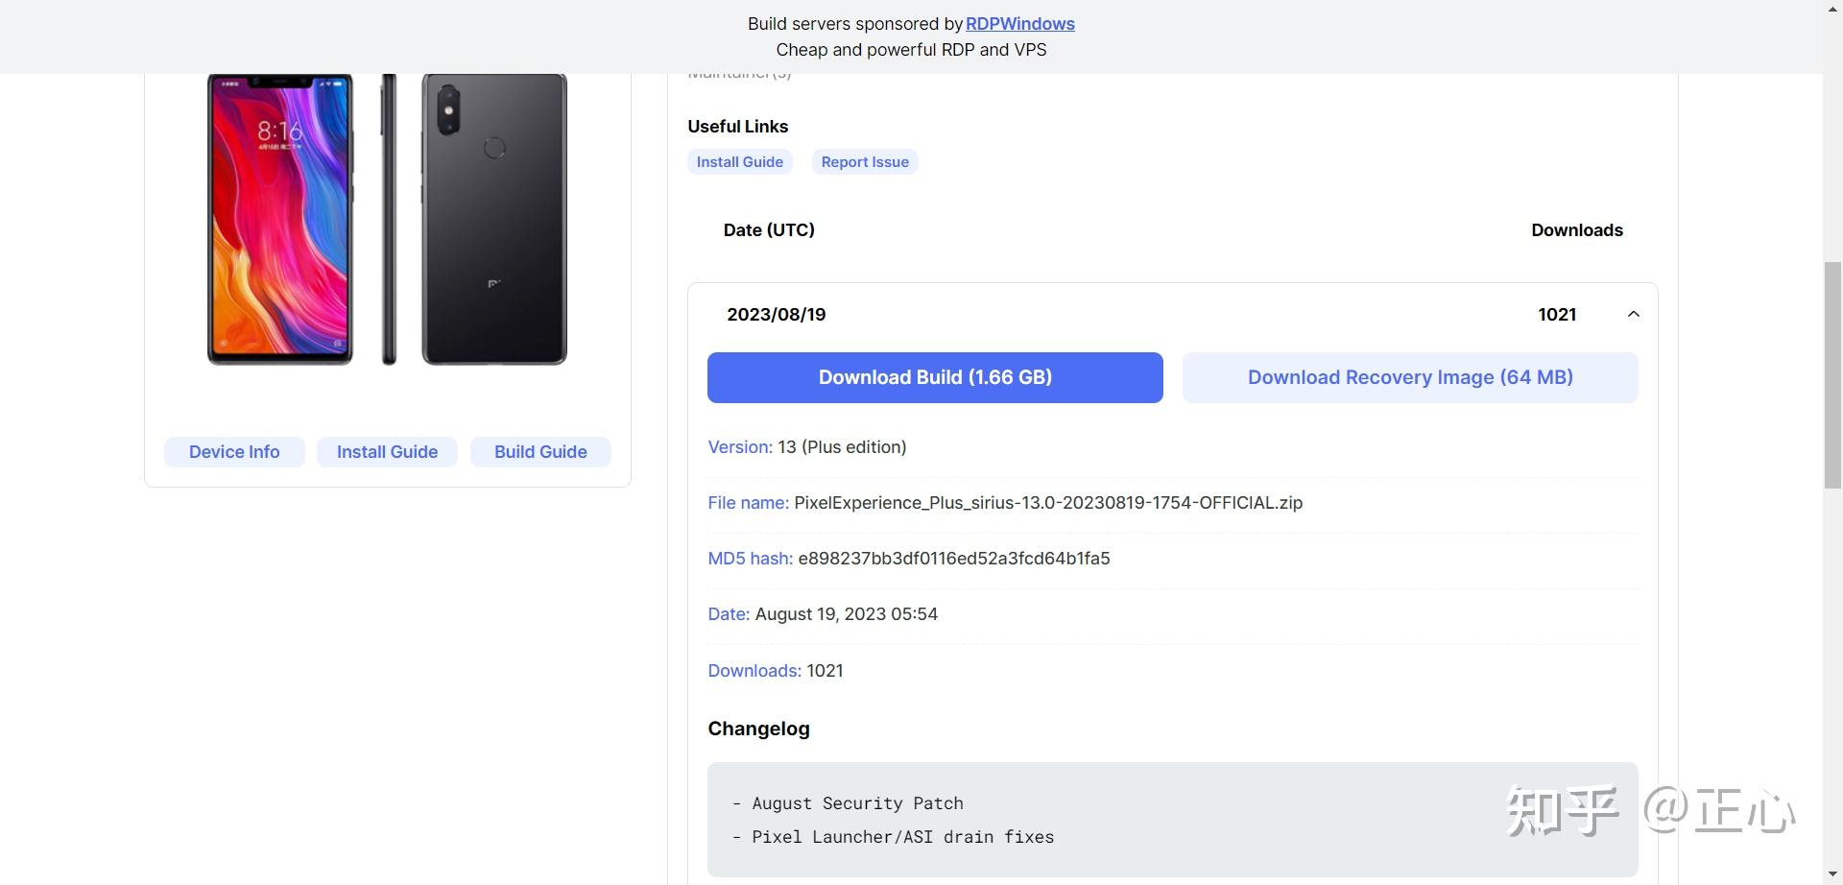
Task: Click the phone side profile image
Action: tap(389, 219)
